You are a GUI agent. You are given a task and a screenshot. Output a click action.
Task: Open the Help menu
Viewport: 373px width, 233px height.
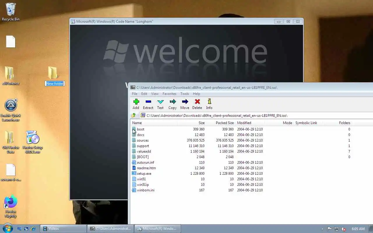tap(196, 94)
